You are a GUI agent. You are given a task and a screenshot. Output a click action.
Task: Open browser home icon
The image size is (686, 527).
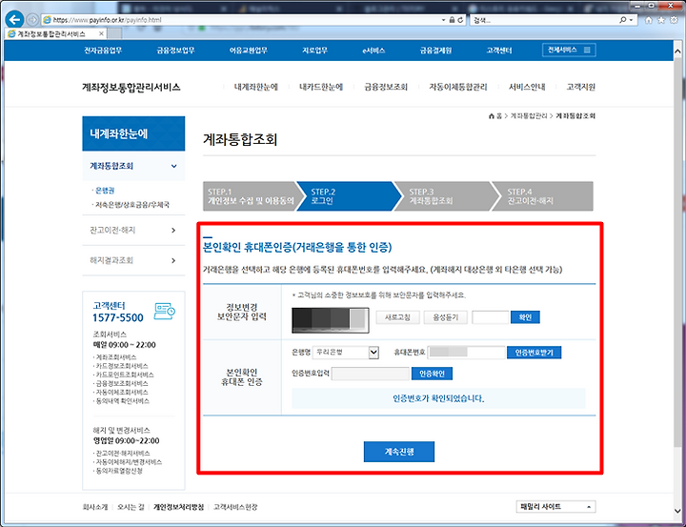tap(649, 20)
